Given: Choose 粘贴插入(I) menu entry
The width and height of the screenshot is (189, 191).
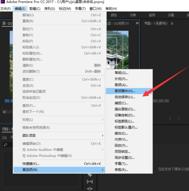Looking at the screenshot, I should (59, 47).
